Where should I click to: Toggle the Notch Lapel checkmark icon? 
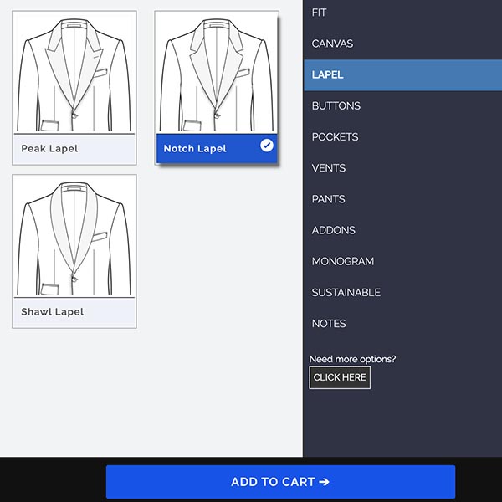pyautogui.click(x=267, y=146)
